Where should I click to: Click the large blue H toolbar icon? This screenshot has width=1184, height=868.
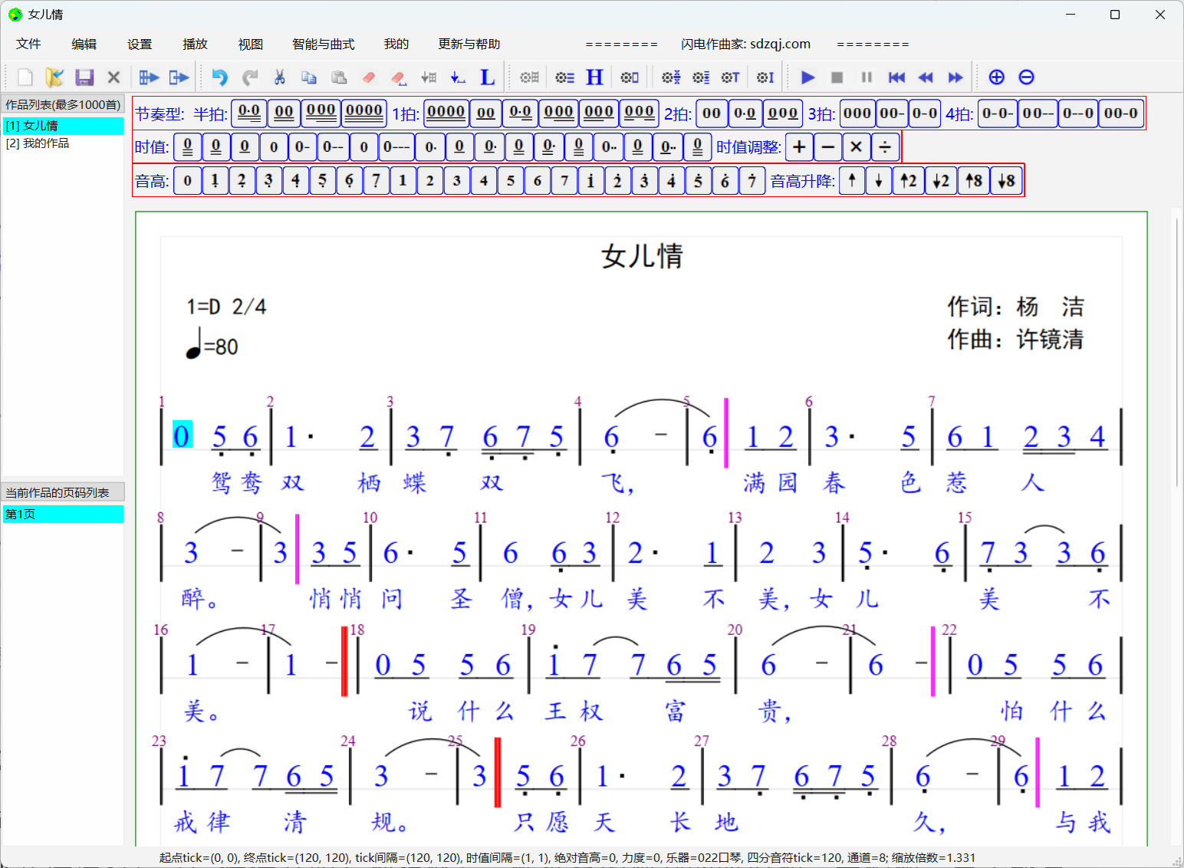(594, 77)
